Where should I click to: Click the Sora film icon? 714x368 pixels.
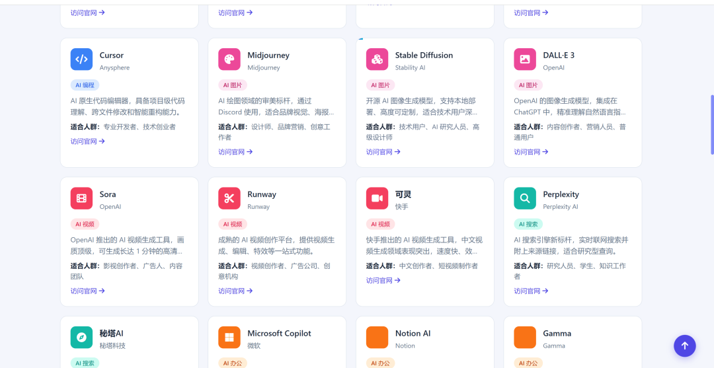point(81,198)
